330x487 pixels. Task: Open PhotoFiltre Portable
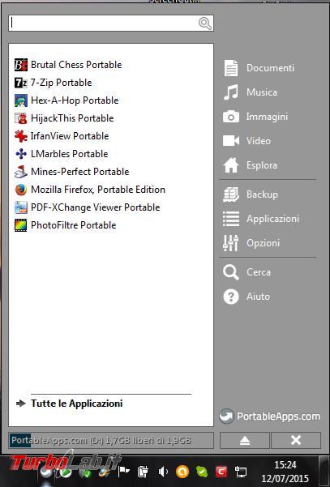click(x=65, y=225)
